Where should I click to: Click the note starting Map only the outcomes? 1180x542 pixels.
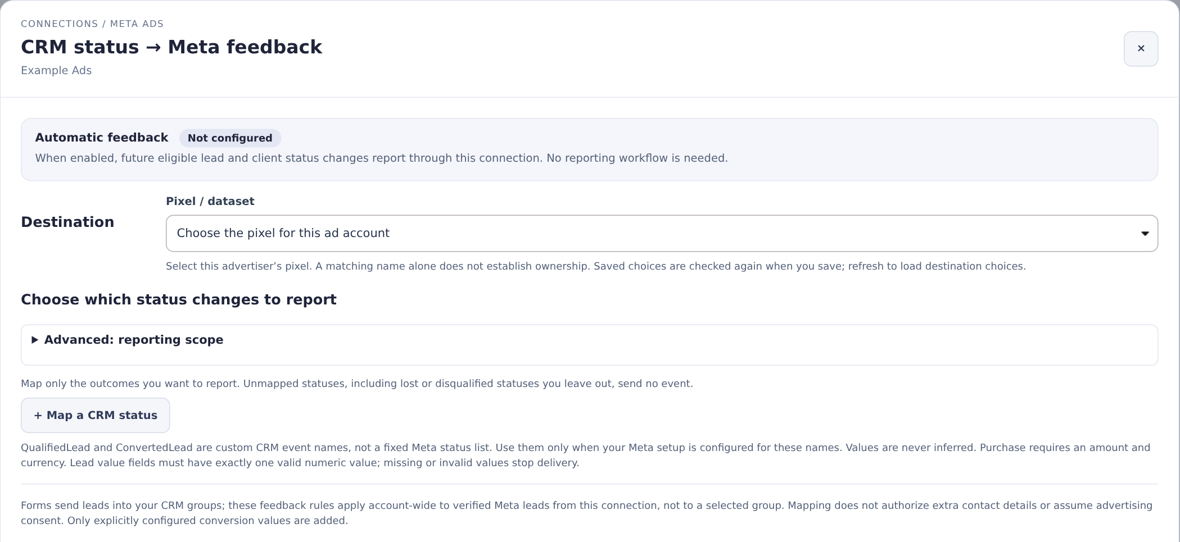(357, 384)
